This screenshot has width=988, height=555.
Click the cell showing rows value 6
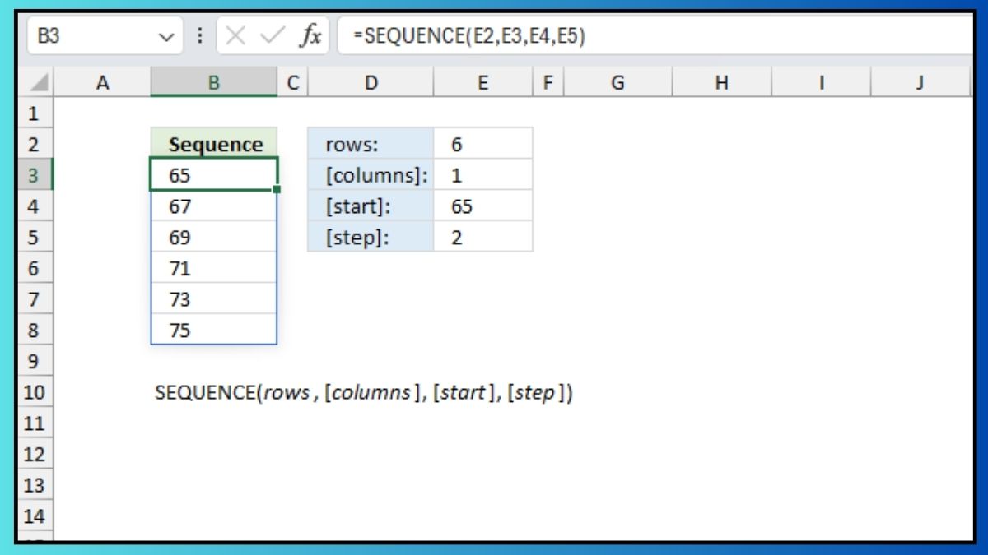[483, 143]
